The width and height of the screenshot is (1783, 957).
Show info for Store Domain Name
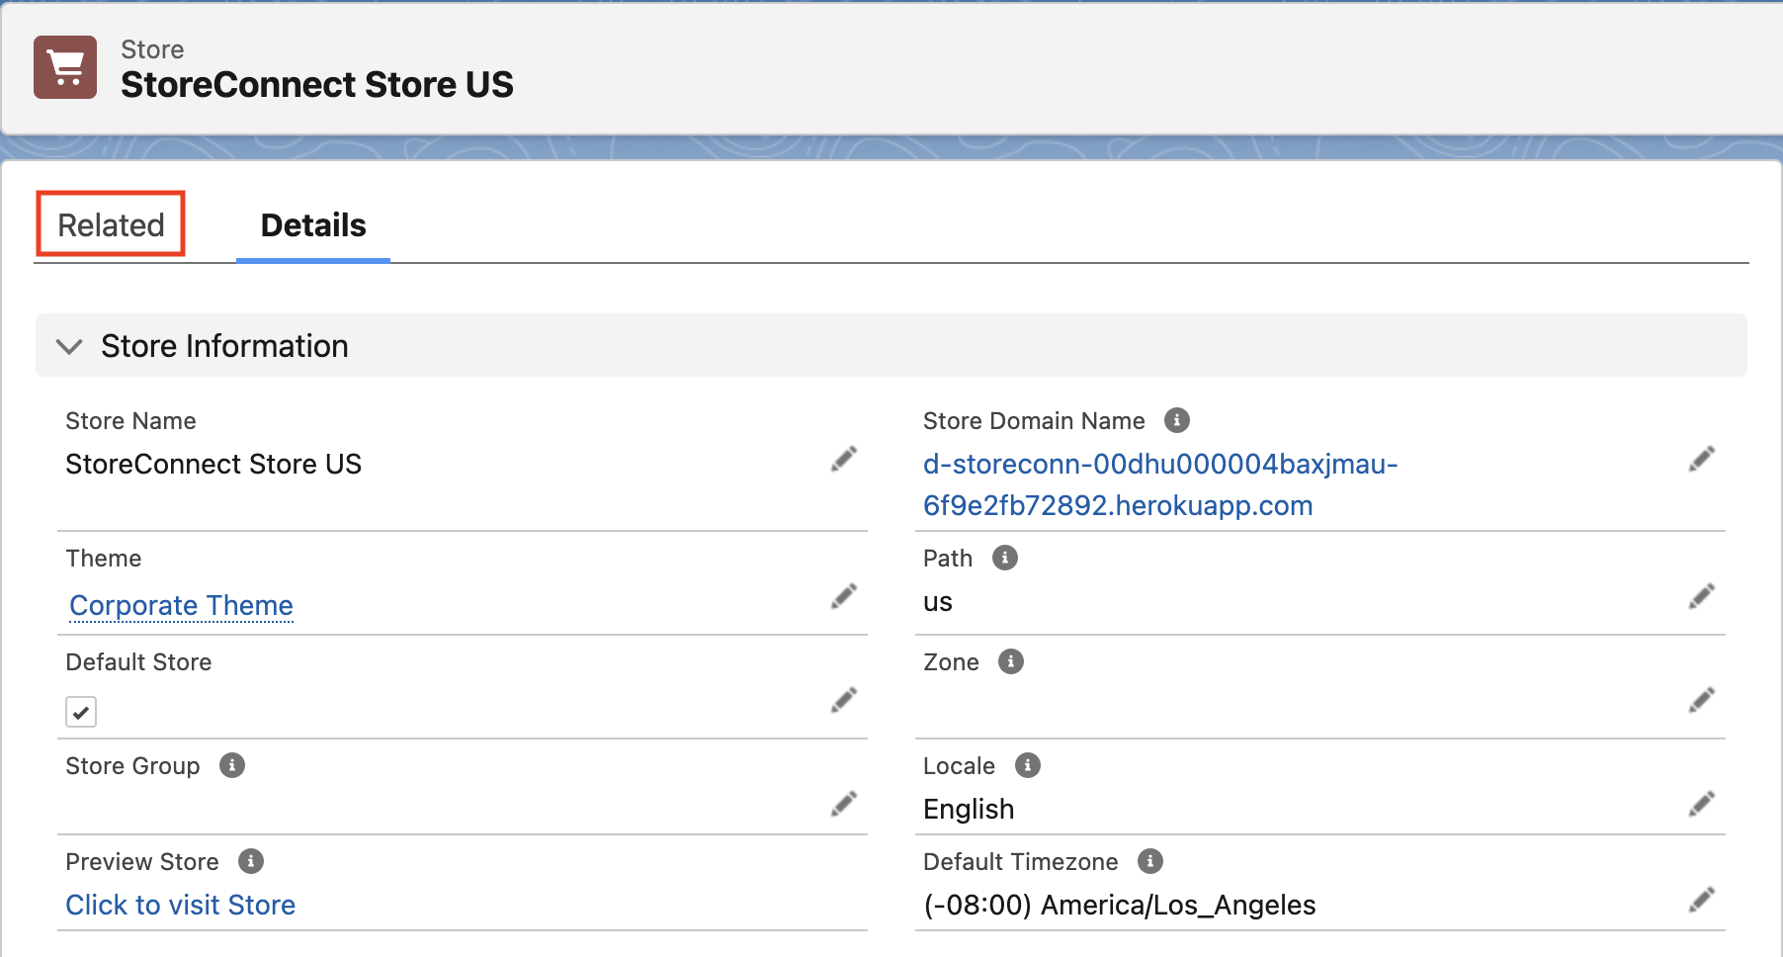[1176, 420]
